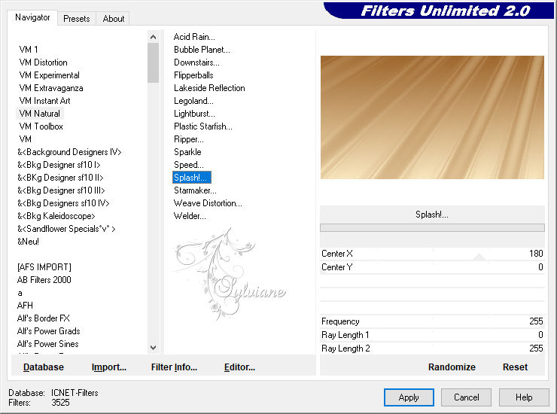The width and height of the screenshot is (557, 414).
Task: Click the category list scroll-down arrow
Action: (x=153, y=348)
